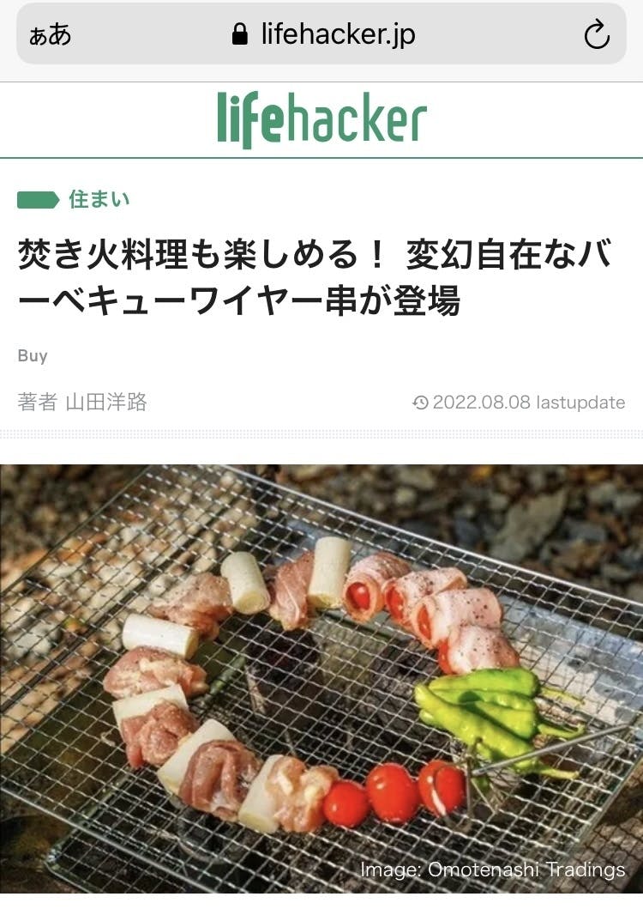Tap the reload page icon
Image resolution: width=643 pixels, height=921 pixels.
(597, 34)
